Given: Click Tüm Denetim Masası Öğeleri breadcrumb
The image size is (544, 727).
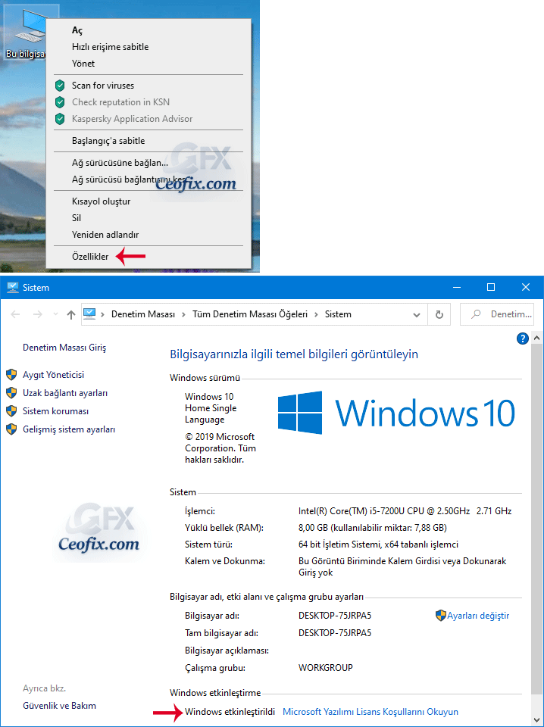Looking at the screenshot, I should [250, 314].
